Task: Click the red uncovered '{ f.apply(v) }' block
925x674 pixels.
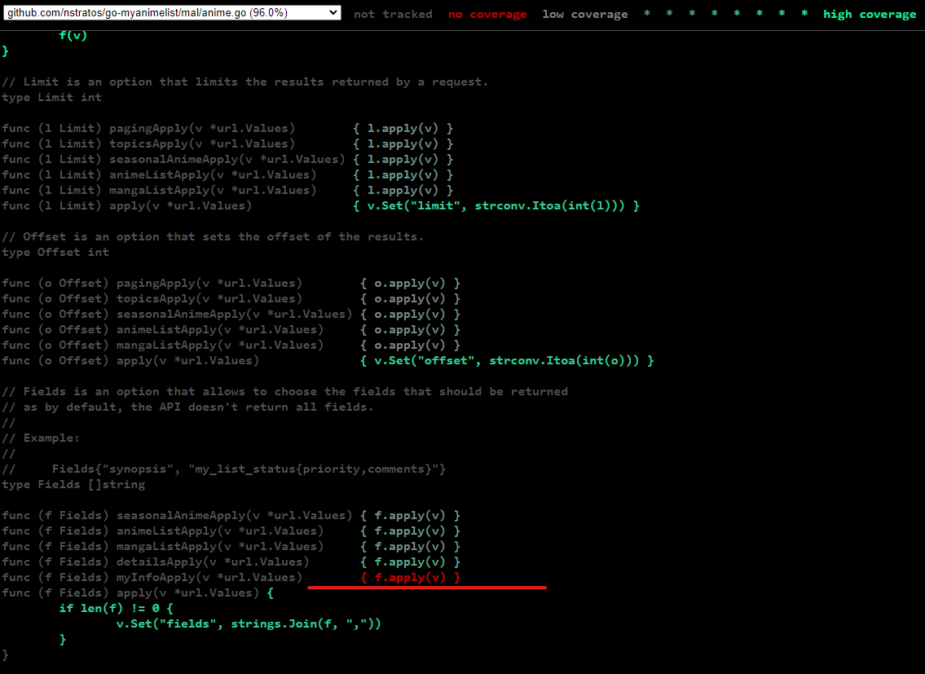Action: click(x=410, y=577)
